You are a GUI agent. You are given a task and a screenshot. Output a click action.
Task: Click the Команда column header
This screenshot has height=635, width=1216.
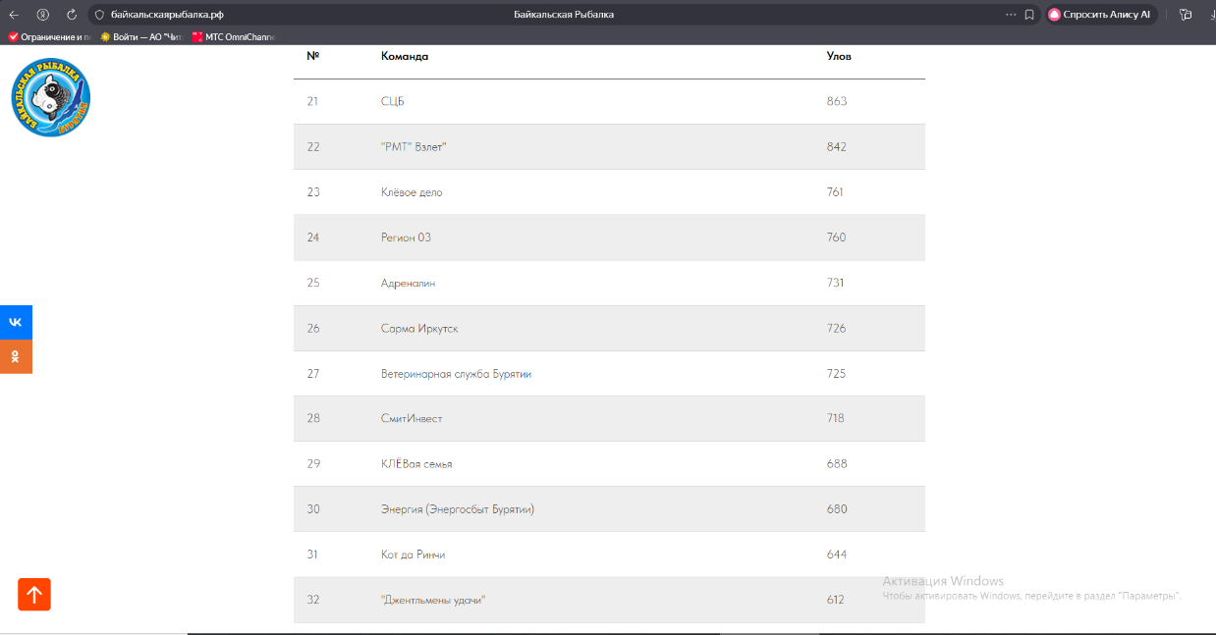[x=405, y=56]
